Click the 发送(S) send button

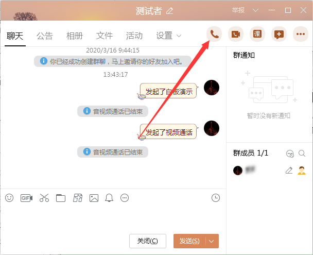point(189,241)
